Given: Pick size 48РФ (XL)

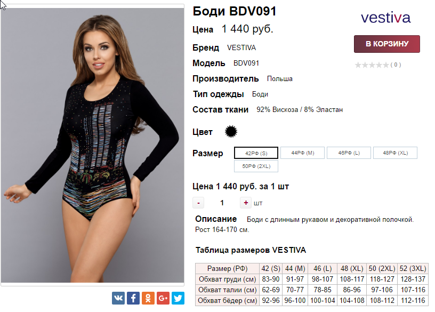Looking at the screenshot, I should click(x=395, y=153).
